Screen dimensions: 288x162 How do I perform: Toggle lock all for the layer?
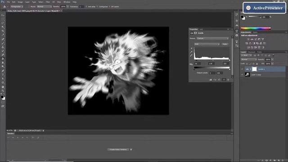click(257, 64)
